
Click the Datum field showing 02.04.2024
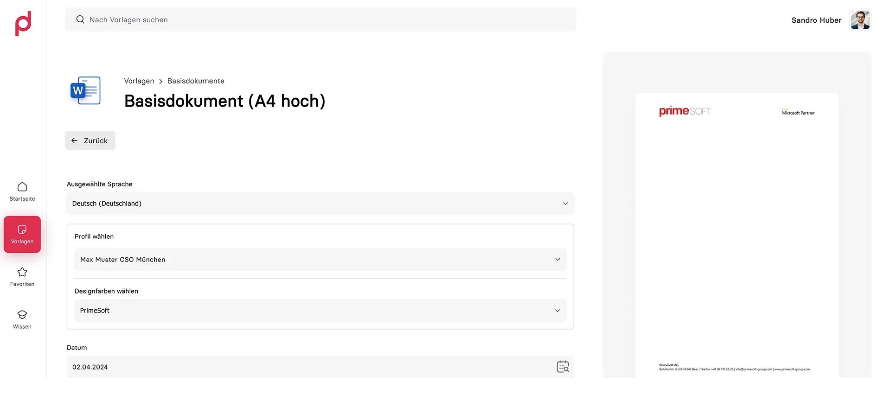tap(320, 367)
